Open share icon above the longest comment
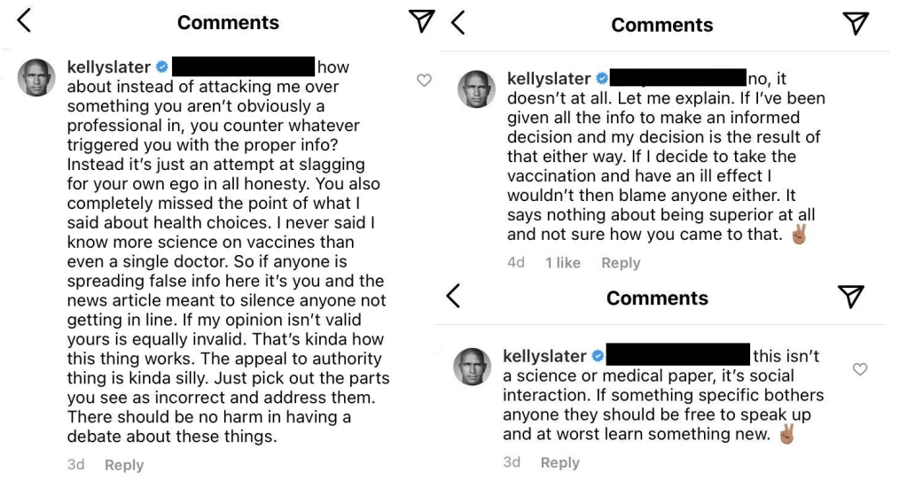 pyautogui.click(x=426, y=23)
